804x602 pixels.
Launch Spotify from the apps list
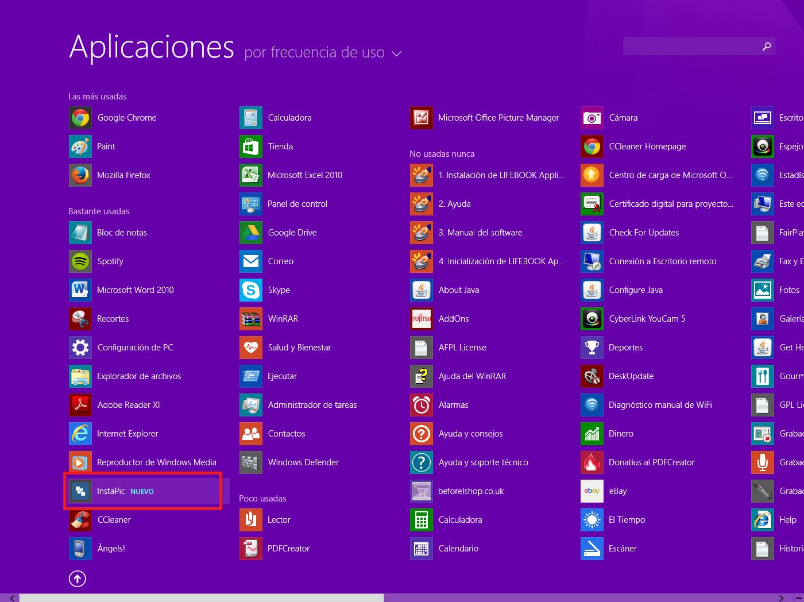pyautogui.click(x=80, y=261)
